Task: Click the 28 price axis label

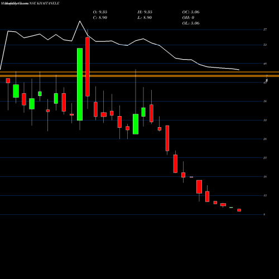Action: 265,139
